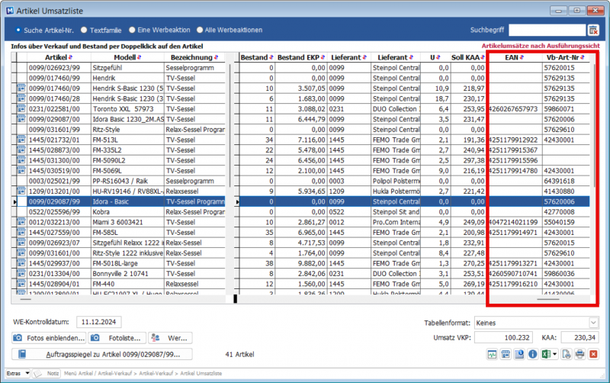Click the clear search field icon
The width and height of the screenshot is (610, 383).
pyautogui.click(x=592, y=30)
